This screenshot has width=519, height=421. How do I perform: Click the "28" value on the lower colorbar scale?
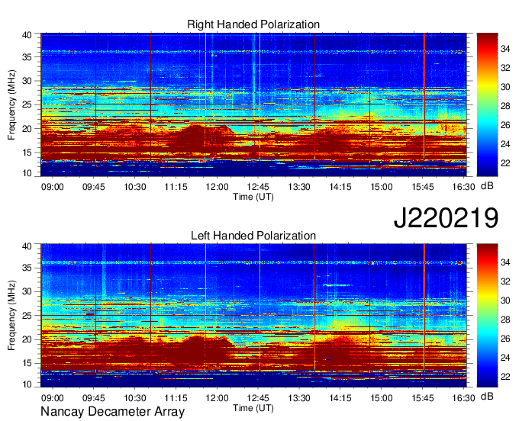tap(505, 320)
